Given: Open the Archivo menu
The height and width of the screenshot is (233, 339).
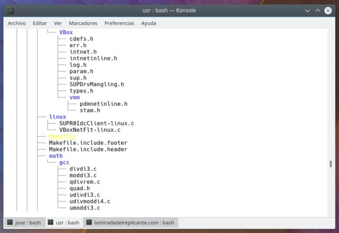Looking at the screenshot, I should coord(17,23).
